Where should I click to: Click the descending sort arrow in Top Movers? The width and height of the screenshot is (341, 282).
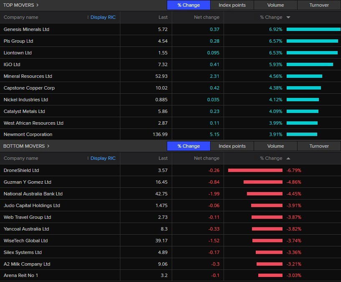point(288,18)
